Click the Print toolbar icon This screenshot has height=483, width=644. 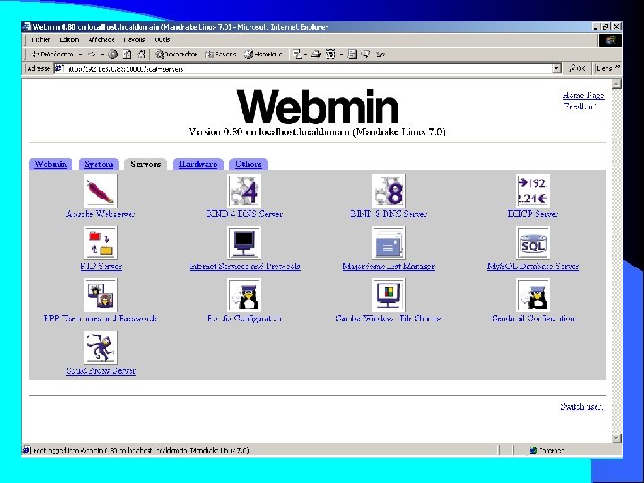[316, 55]
